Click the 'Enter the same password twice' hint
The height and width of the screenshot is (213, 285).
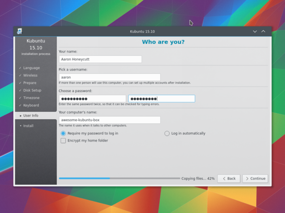[x=109, y=104]
